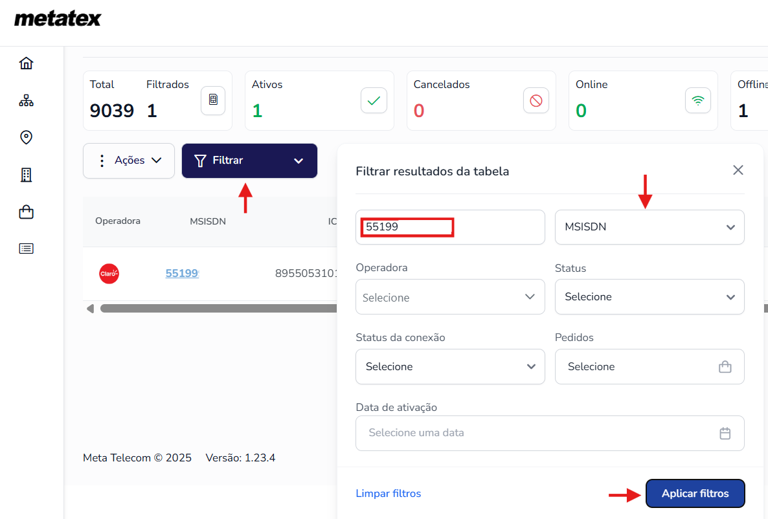Click Aplicar filtros button
This screenshot has height=519, width=768.
pos(695,494)
